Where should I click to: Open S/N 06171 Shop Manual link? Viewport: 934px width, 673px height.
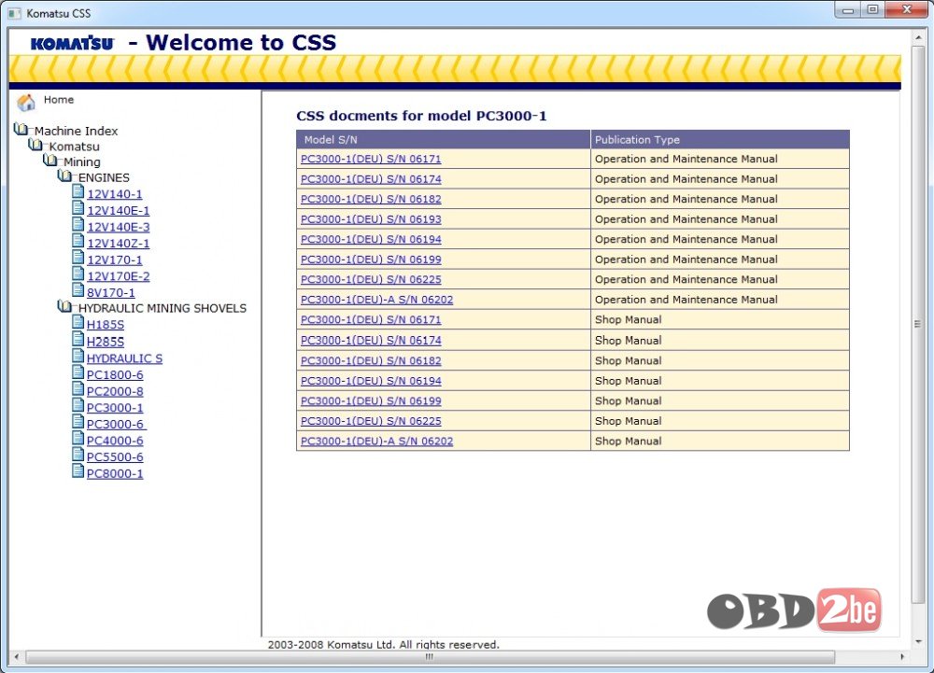(x=371, y=320)
